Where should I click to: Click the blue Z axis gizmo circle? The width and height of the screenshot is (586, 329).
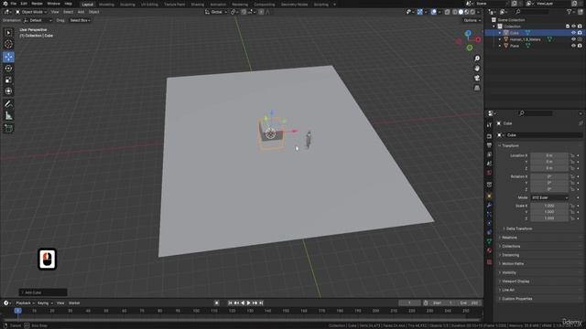(468, 34)
